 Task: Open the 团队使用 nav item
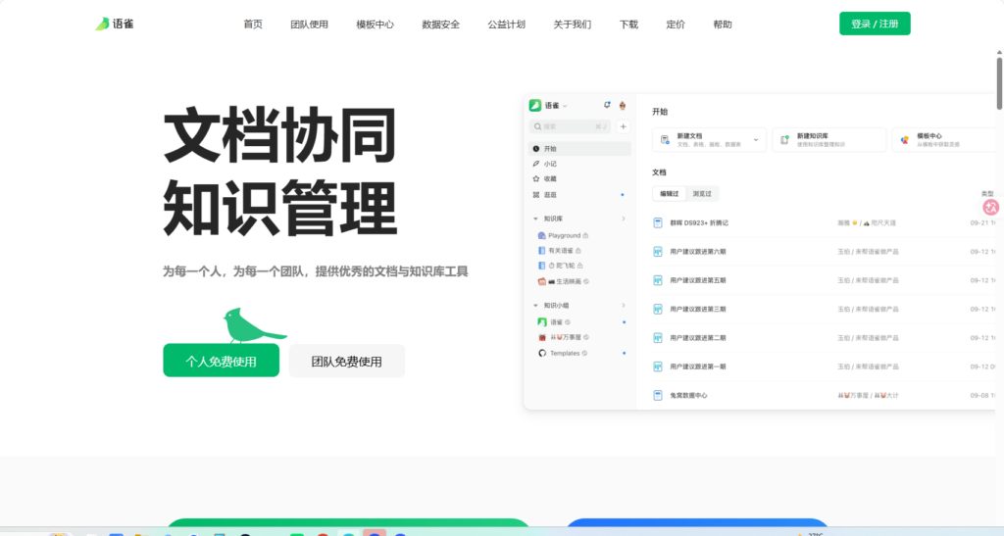coord(309,24)
